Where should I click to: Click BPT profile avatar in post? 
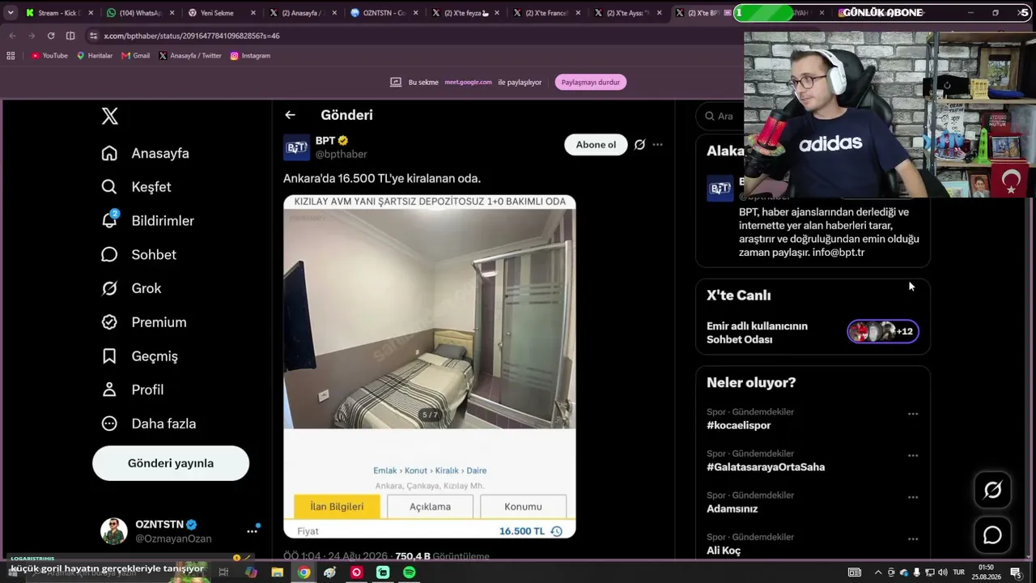point(296,147)
